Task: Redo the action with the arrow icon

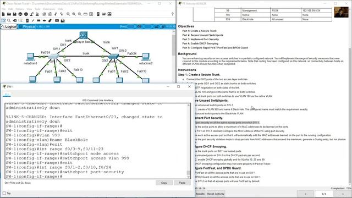Action: (x=61, y=14)
